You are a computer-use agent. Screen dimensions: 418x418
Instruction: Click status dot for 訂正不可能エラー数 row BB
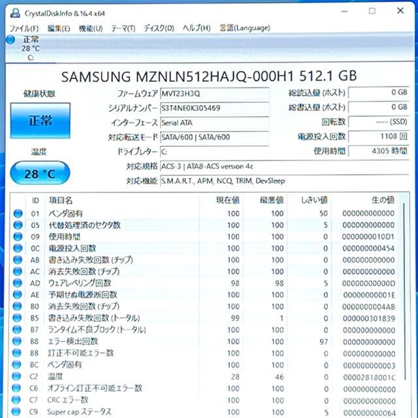pos(17,353)
